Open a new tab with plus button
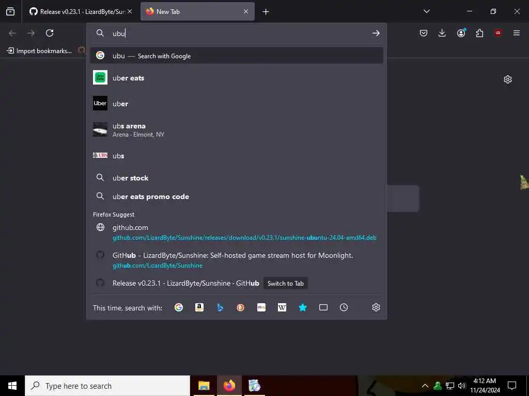Viewport: 529px width, 396px height. 266,12
